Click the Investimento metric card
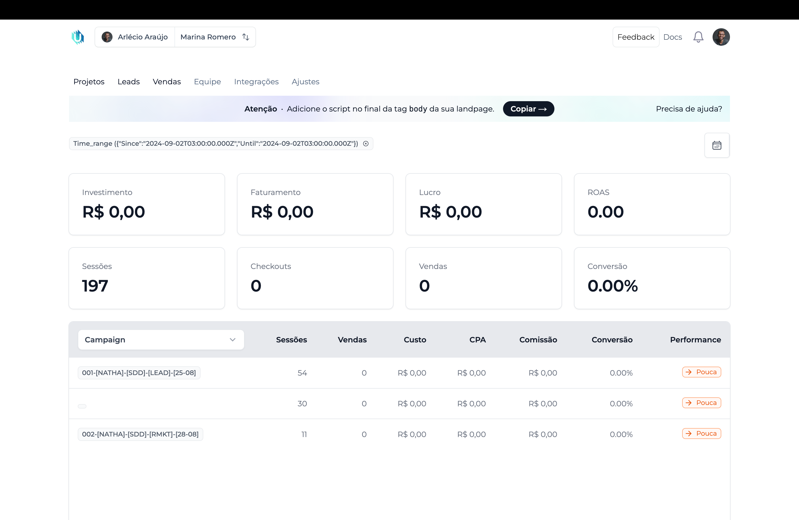 tap(147, 204)
